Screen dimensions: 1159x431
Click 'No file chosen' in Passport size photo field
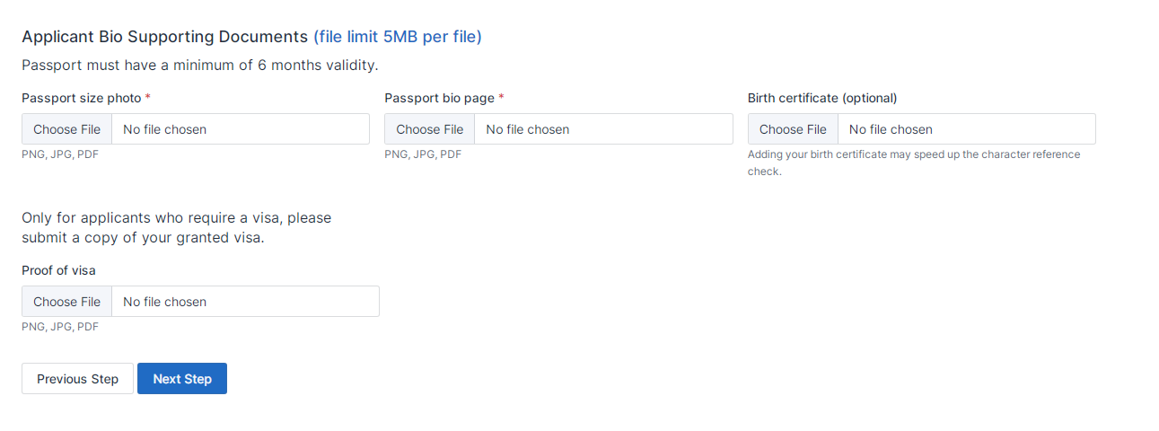point(165,129)
